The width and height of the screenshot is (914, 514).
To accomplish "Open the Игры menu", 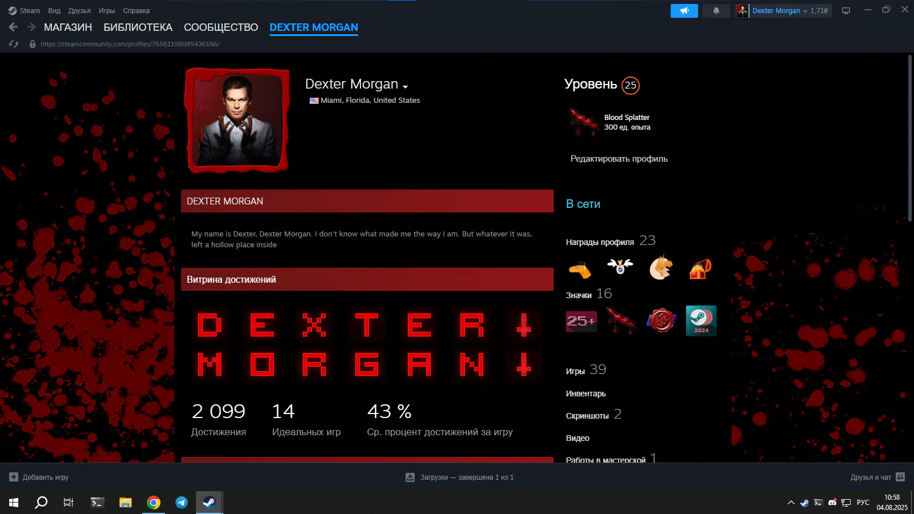I will [x=107, y=11].
